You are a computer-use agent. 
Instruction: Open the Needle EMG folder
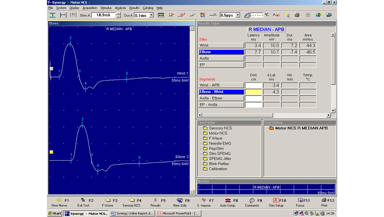(220, 144)
